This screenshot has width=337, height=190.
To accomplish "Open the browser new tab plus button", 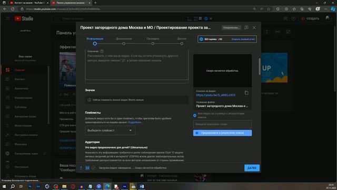I will click(95, 3).
